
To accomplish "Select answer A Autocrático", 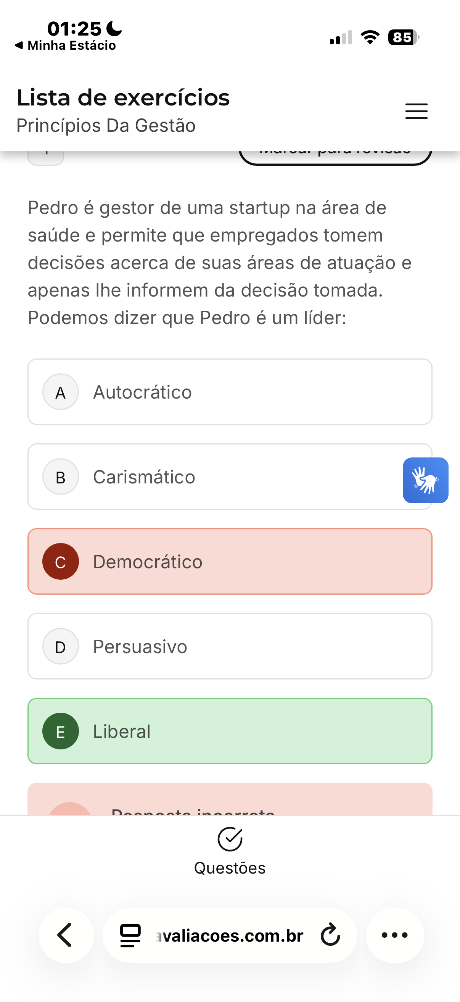I will pyautogui.click(x=230, y=392).
